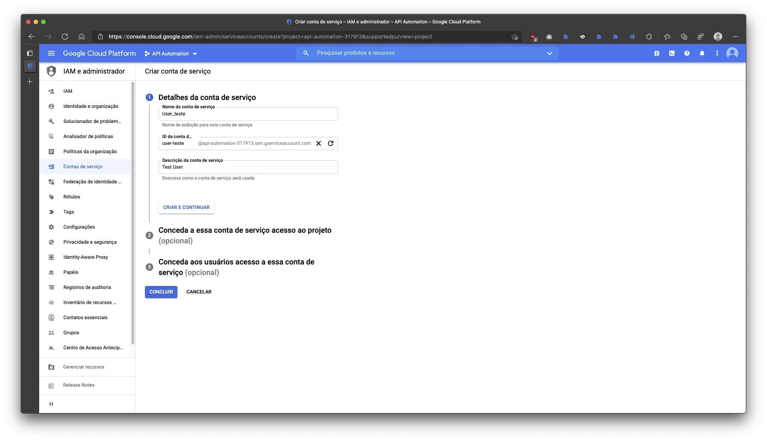
Task: Open the Google account avatar in header
Action: (732, 53)
